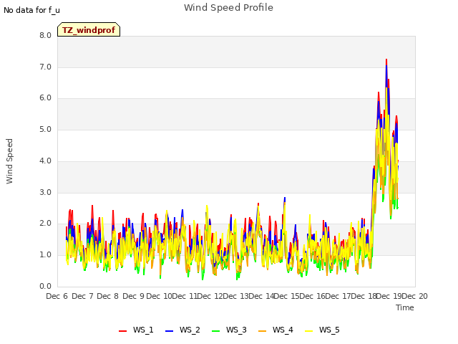
Task: Click the Wind Speed Profile chart title
Action: pos(228,8)
